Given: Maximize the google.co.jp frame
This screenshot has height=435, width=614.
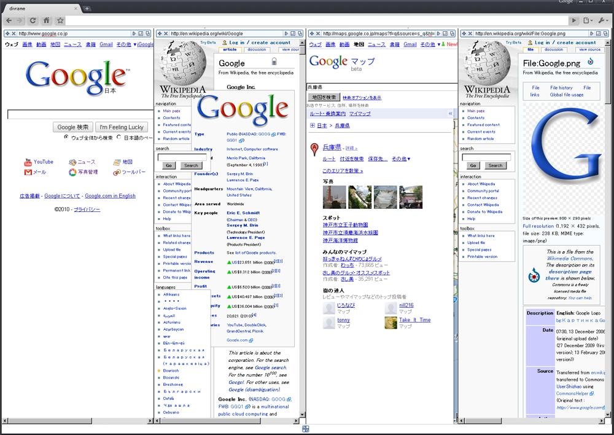Looking at the screenshot, I should pyautogui.click(x=141, y=34).
